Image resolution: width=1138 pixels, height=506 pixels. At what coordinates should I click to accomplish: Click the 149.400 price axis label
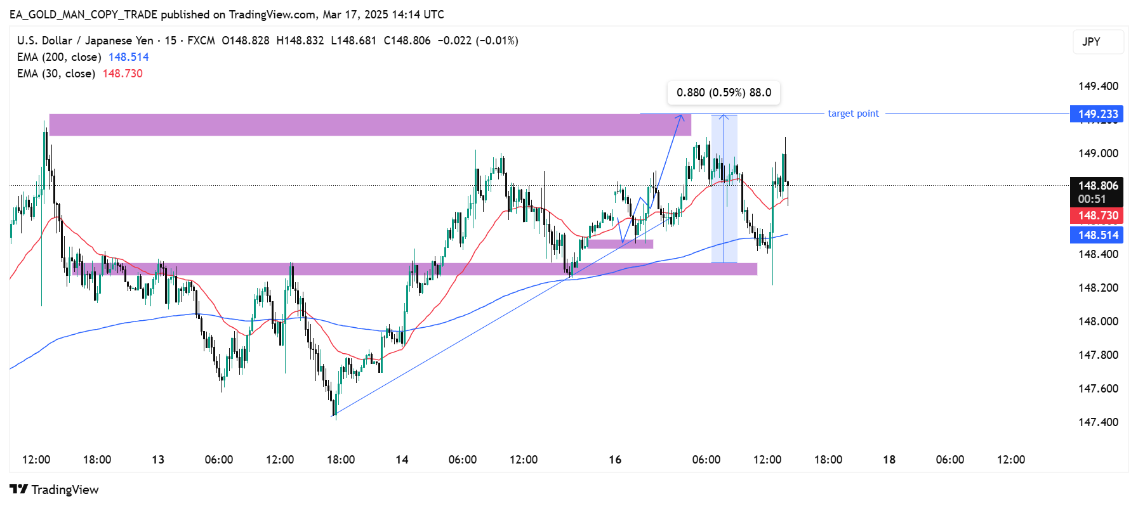[x=1098, y=86]
